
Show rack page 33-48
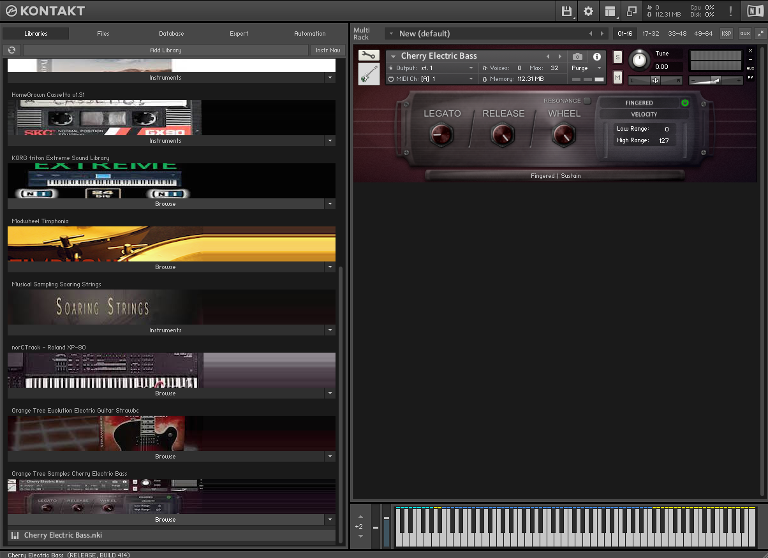coord(677,34)
